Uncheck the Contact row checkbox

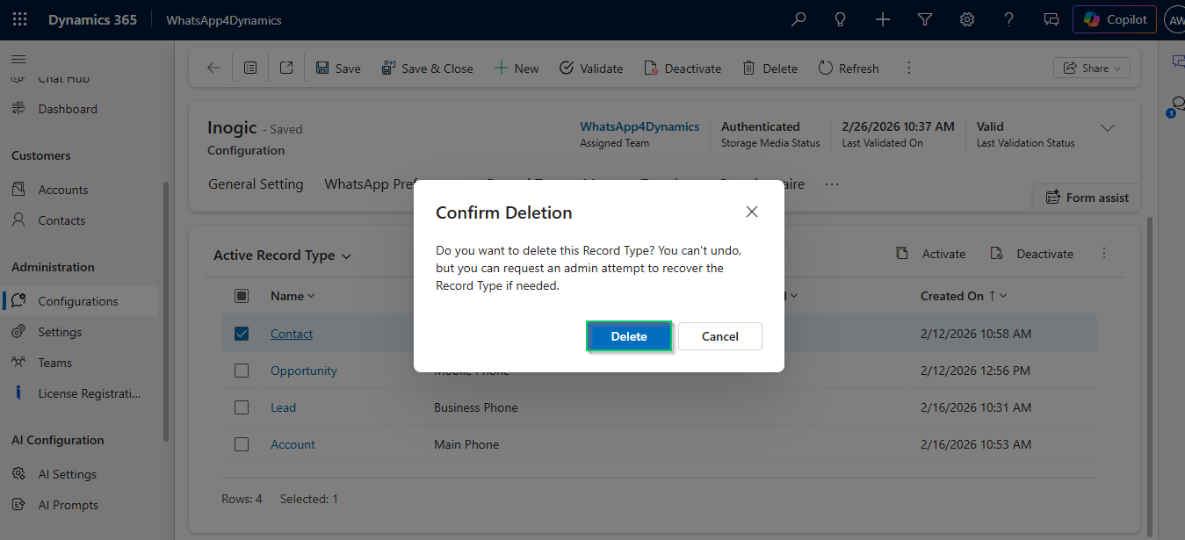pos(242,334)
